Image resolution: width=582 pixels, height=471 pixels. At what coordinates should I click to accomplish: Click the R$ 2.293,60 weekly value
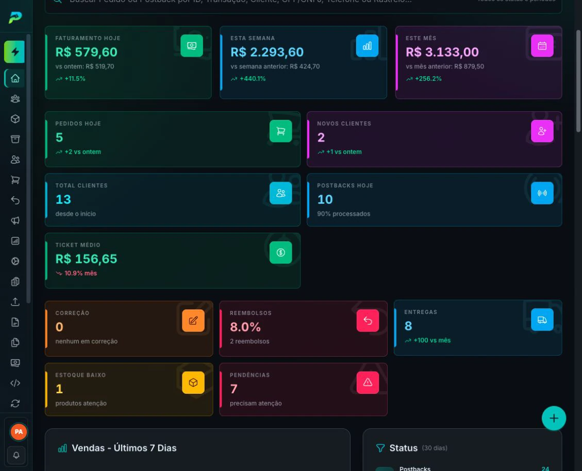pyautogui.click(x=267, y=52)
